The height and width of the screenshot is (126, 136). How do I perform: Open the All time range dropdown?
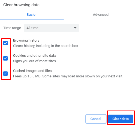tap(52, 28)
